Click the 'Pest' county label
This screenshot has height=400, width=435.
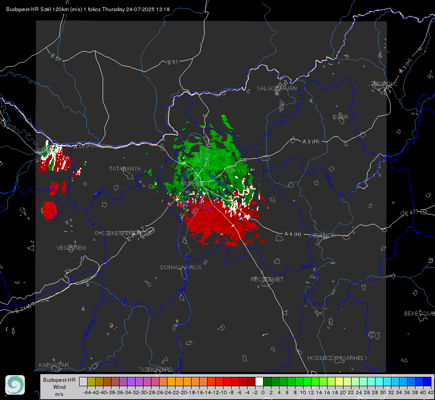pos(306,268)
